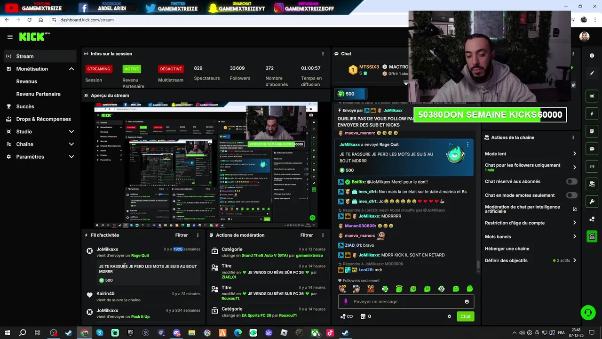This screenshot has height=339, width=602.
Task: Collapse the Monétisation menu
Action: pos(71,69)
